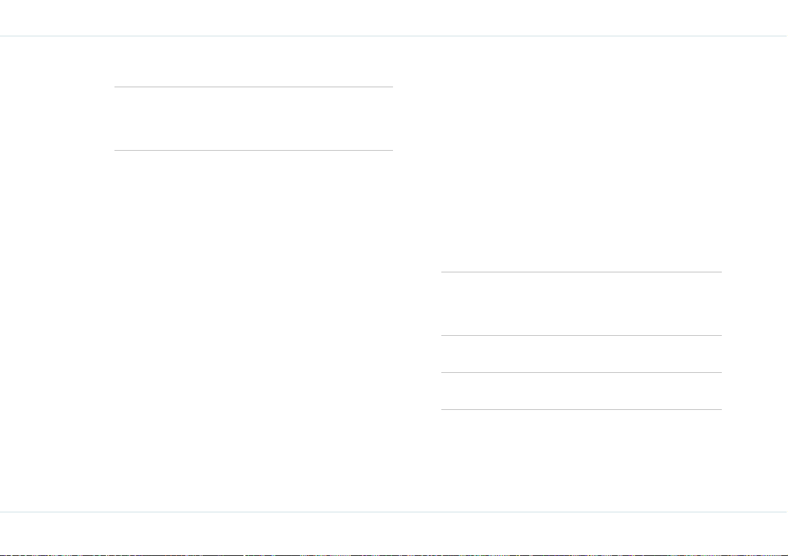Click blank block between first two right dividers
The image size is (788, 556).
click(x=582, y=304)
